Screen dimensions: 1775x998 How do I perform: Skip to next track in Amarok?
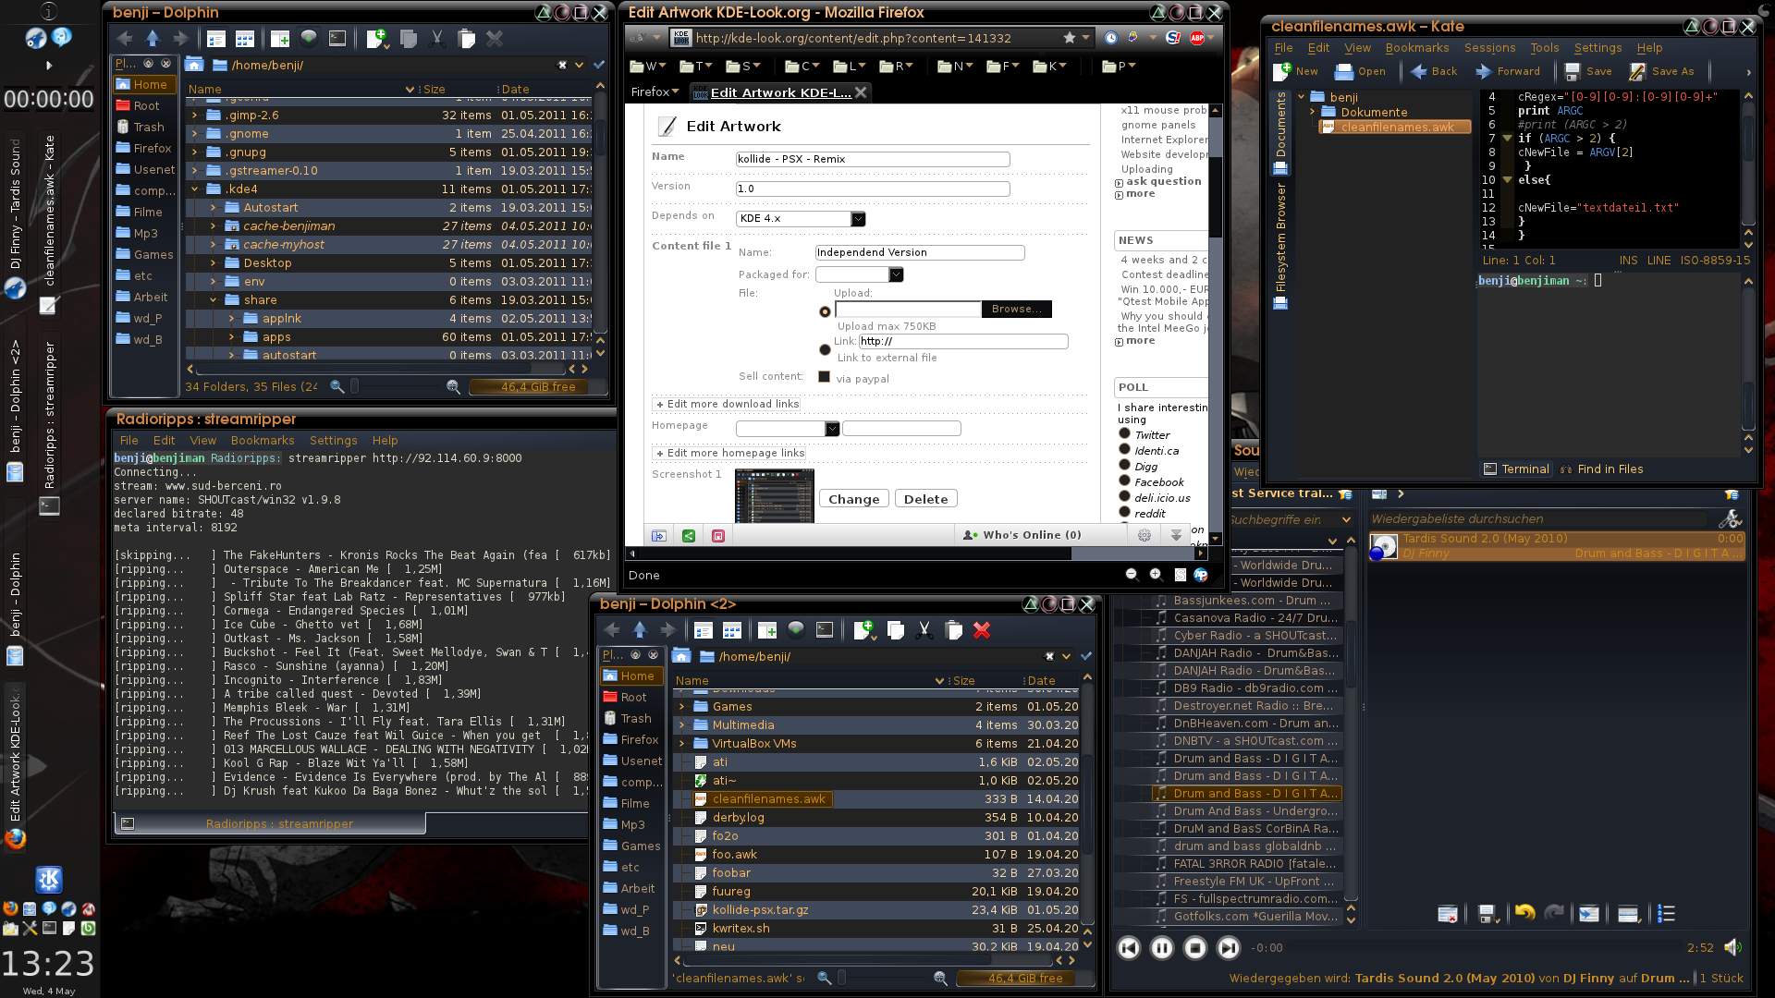(x=1229, y=947)
